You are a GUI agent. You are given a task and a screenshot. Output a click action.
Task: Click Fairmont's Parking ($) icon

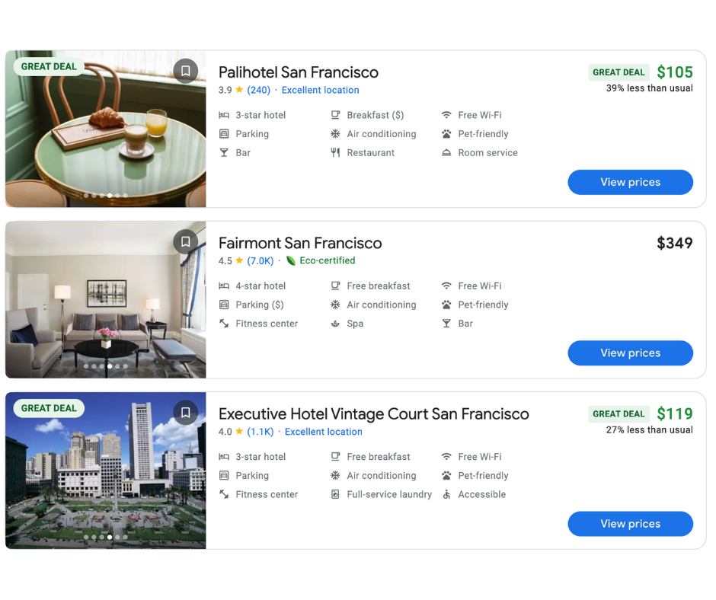pyautogui.click(x=224, y=305)
